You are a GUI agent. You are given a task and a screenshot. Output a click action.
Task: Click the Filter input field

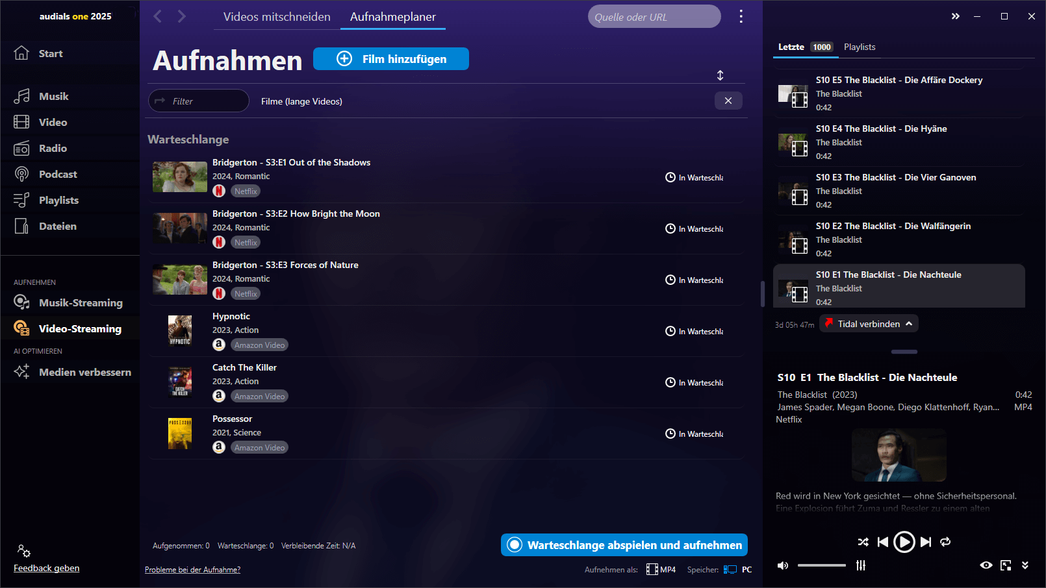(199, 101)
